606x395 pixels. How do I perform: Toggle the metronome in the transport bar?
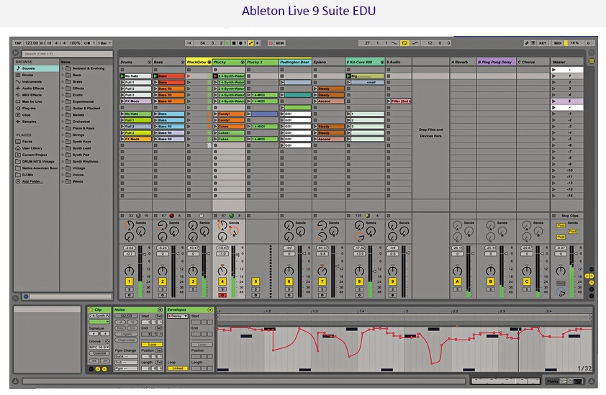[x=87, y=43]
